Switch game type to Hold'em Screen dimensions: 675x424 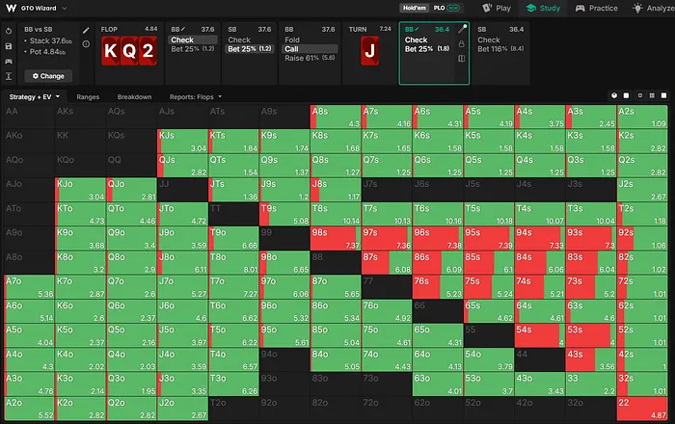[x=414, y=8]
